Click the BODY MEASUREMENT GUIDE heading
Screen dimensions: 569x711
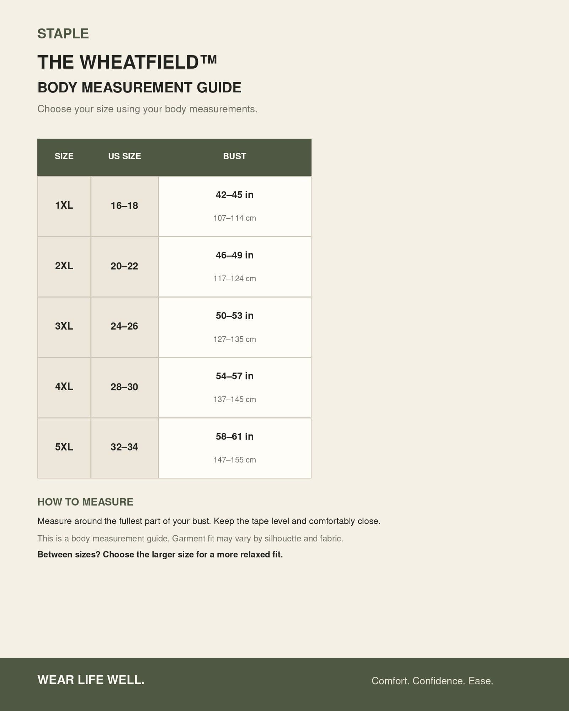(x=139, y=87)
